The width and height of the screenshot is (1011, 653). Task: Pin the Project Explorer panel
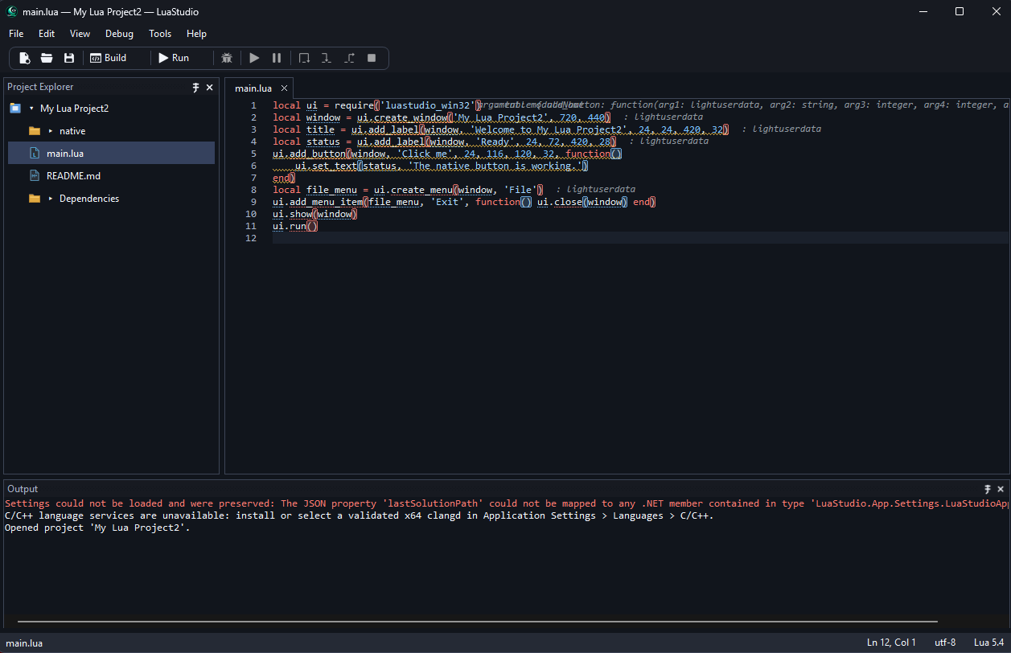coord(195,87)
